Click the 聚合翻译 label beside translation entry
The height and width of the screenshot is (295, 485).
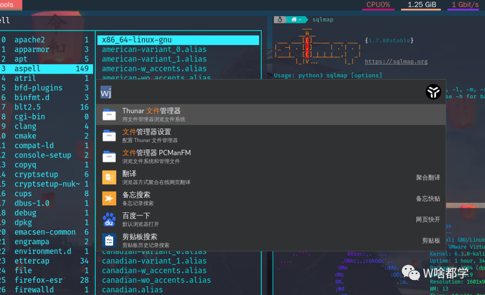[428, 177]
